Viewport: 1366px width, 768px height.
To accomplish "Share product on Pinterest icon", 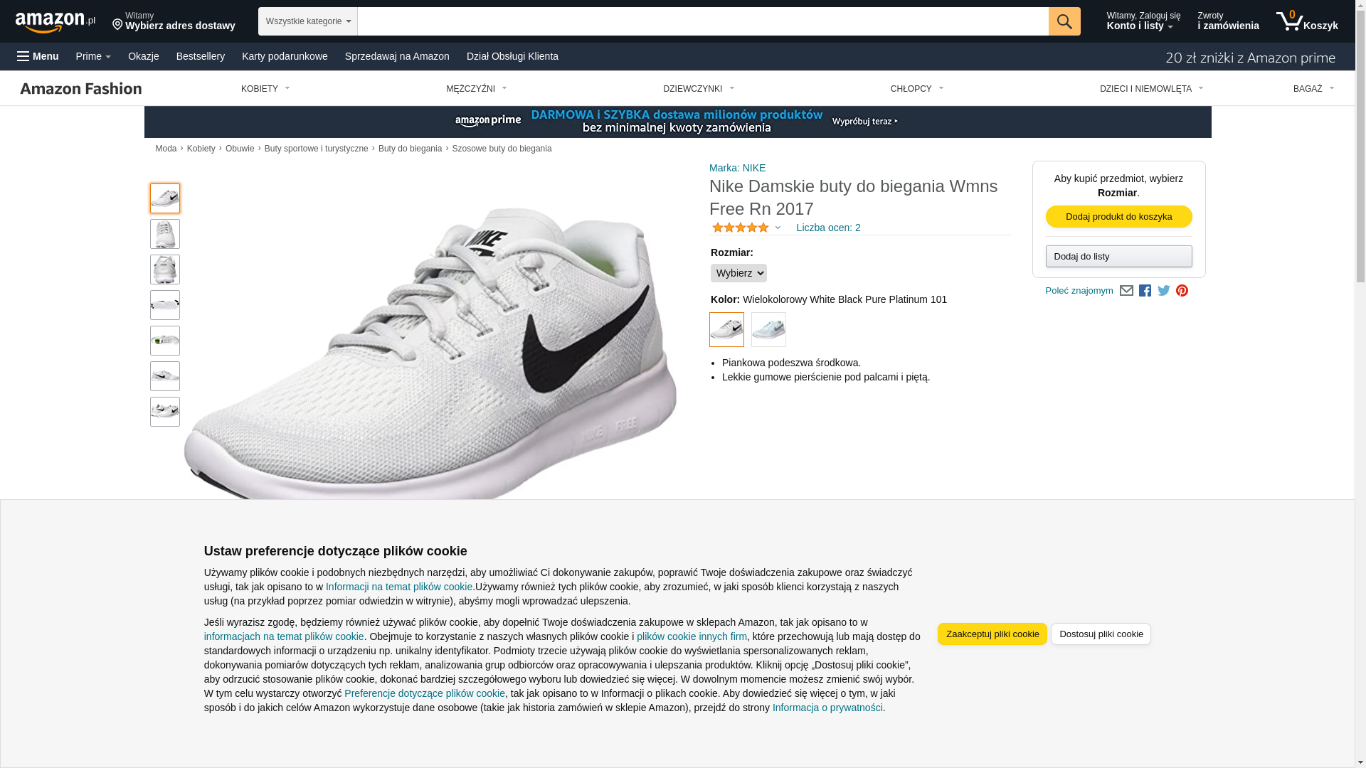I will pyautogui.click(x=1182, y=291).
